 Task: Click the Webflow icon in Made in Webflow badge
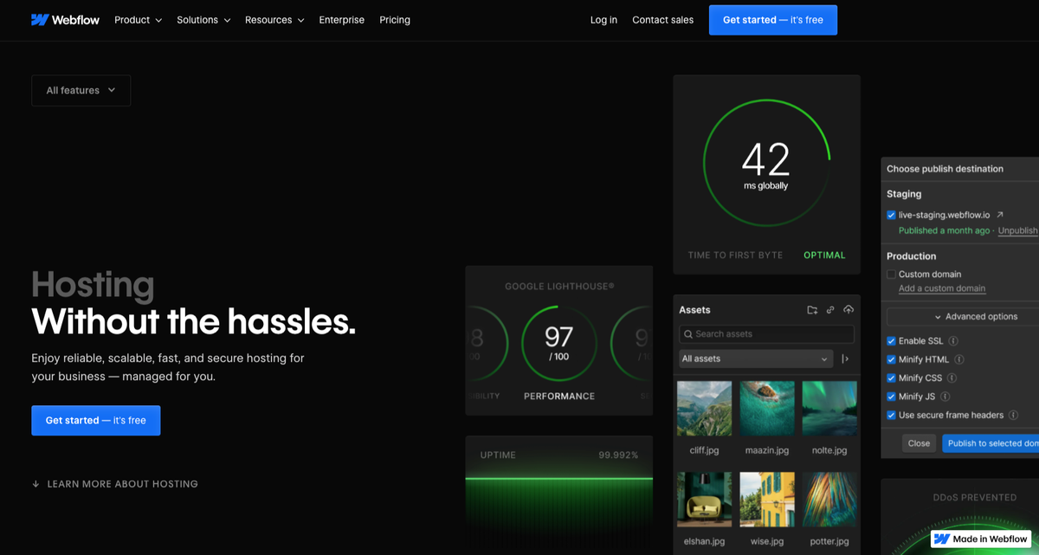pos(942,539)
